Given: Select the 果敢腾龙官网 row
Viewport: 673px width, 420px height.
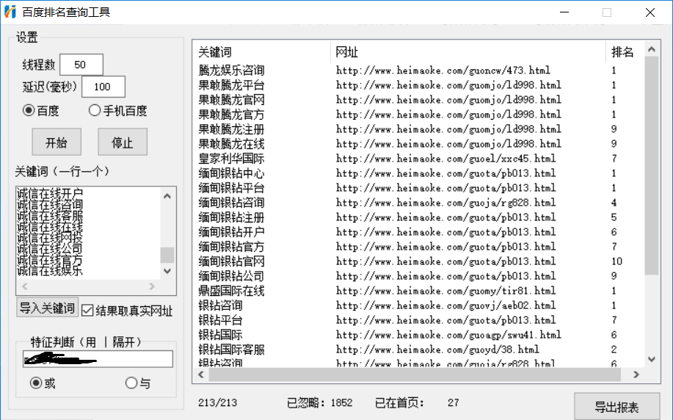Looking at the screenshot, I should point(419,100).
